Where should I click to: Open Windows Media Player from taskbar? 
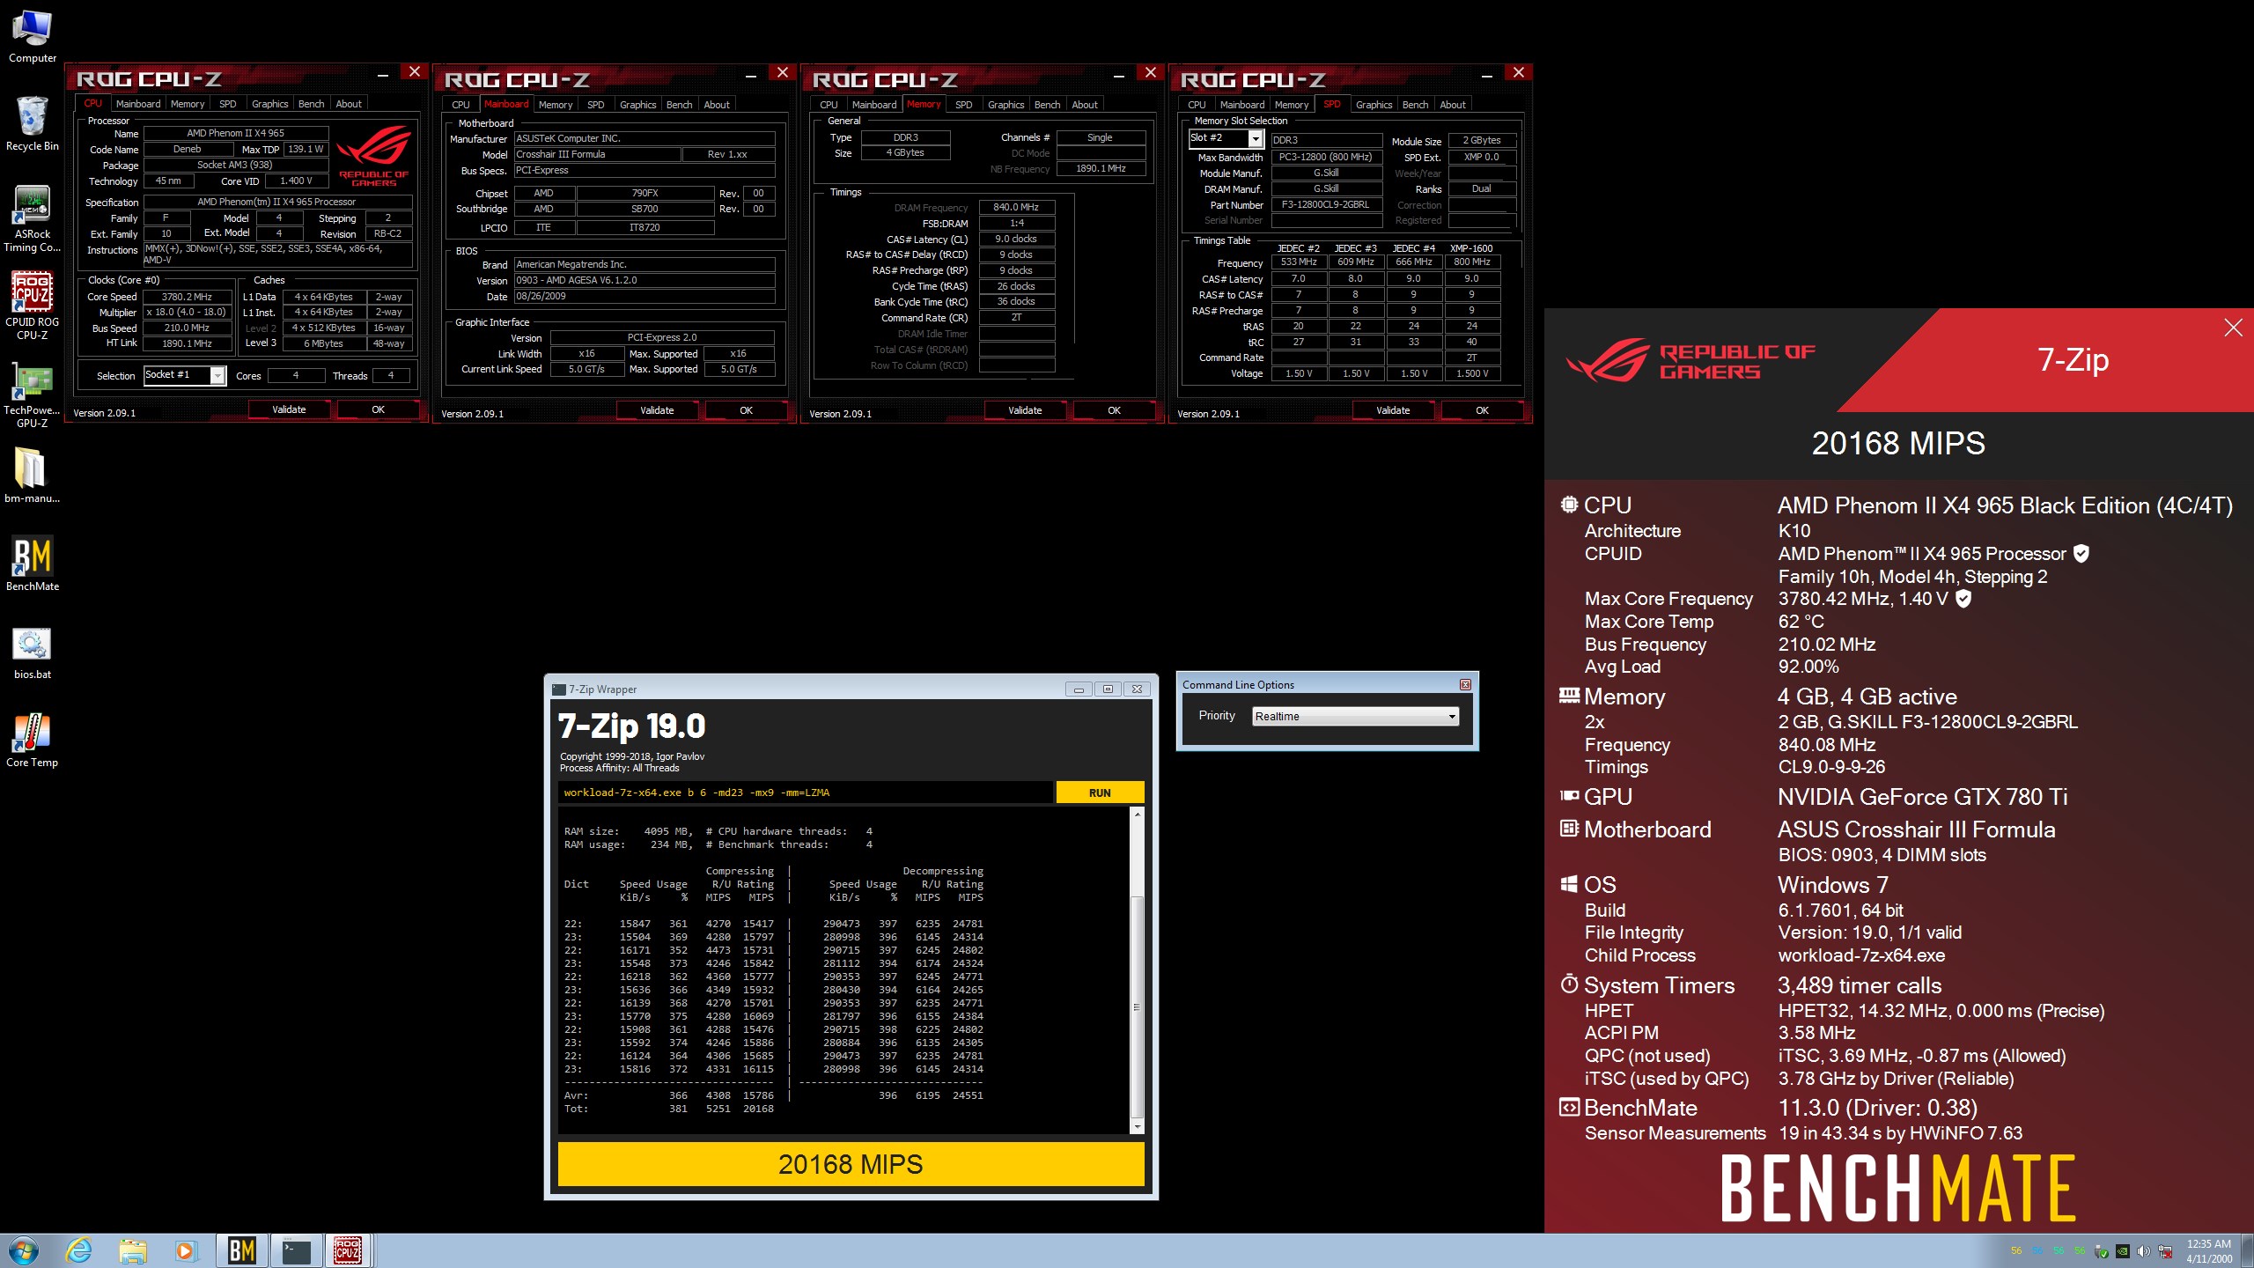[186, 1250]
